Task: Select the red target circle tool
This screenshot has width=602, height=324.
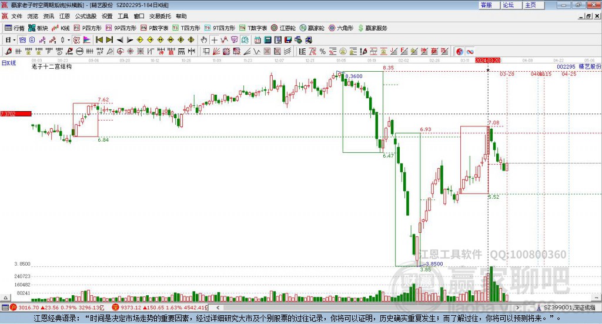Action: tap(120, 51)
